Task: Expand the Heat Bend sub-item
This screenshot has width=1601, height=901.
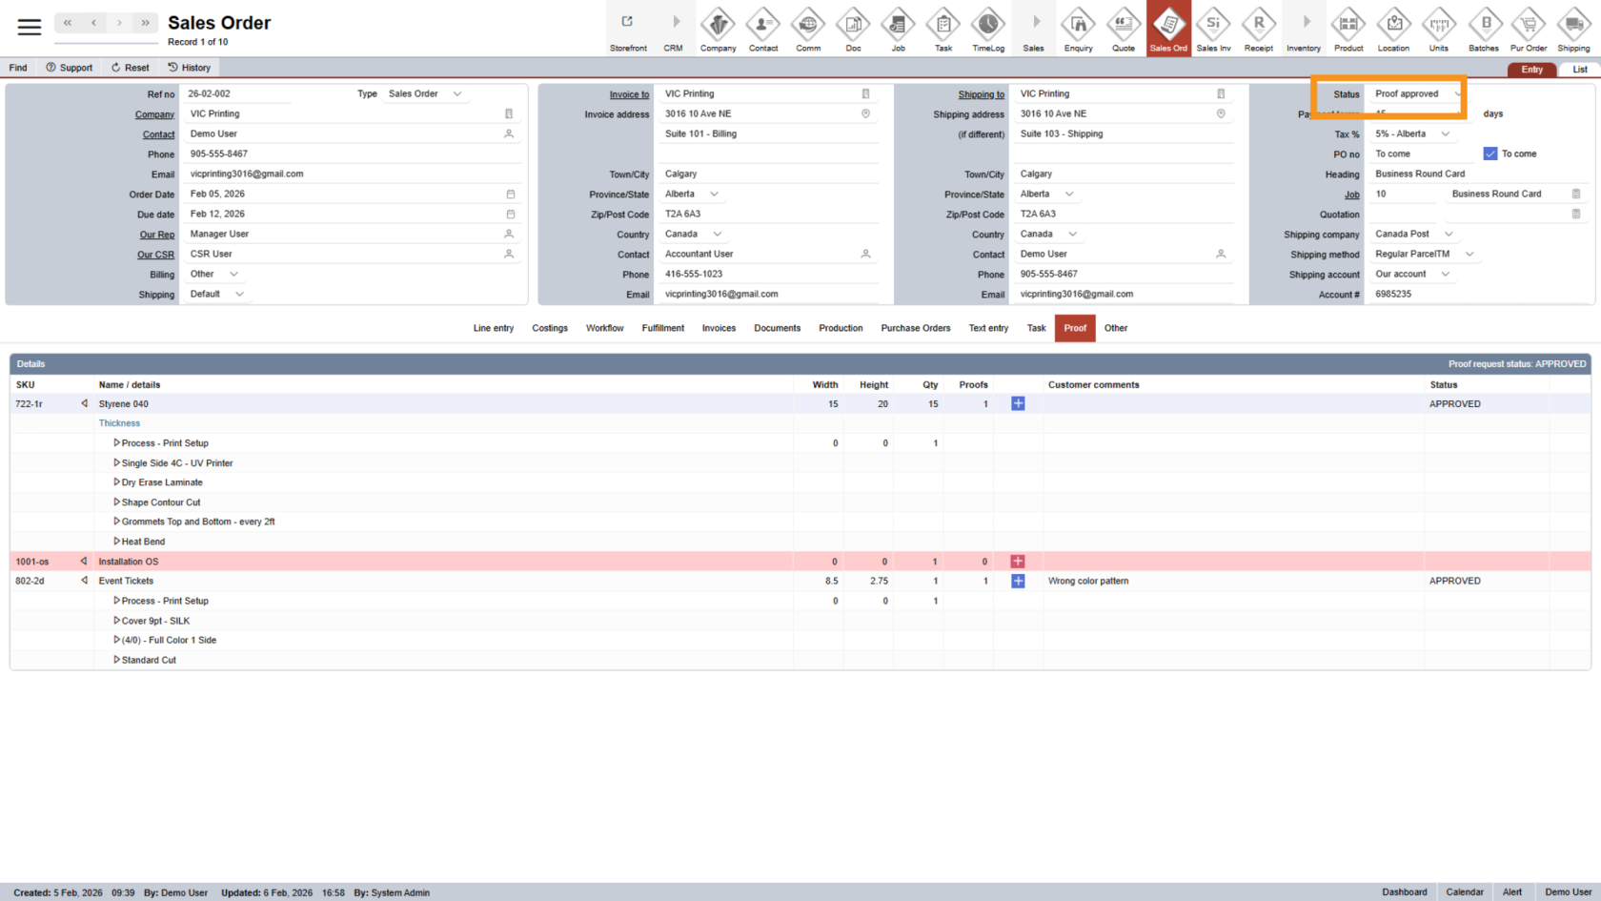Action: 117,542
